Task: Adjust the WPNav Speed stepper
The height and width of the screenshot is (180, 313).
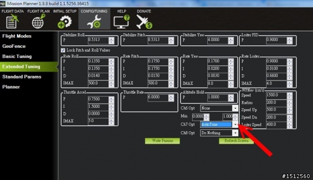Action: (290, 96)
